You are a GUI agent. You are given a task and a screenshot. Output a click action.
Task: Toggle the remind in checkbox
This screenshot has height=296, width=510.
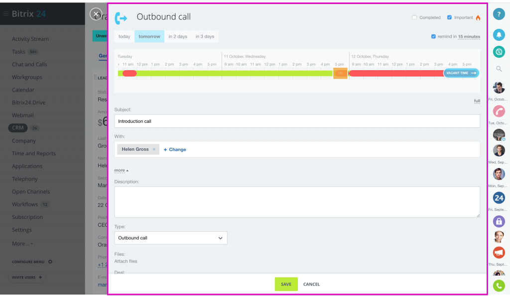coord(433,36)
